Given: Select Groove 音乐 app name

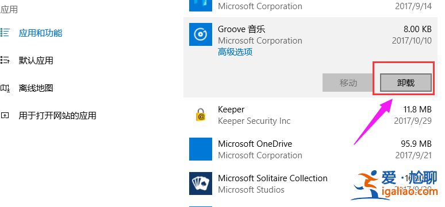Looking at the screenshot, I should click(x=241, y=29).
